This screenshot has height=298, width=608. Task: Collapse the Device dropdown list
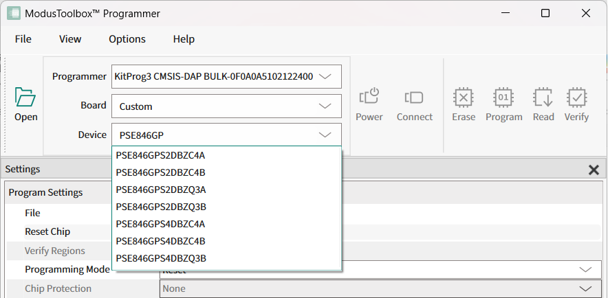click(x=325, y=135)
